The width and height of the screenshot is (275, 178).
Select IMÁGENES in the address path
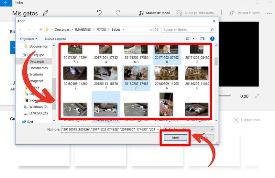tap(83, 30)
